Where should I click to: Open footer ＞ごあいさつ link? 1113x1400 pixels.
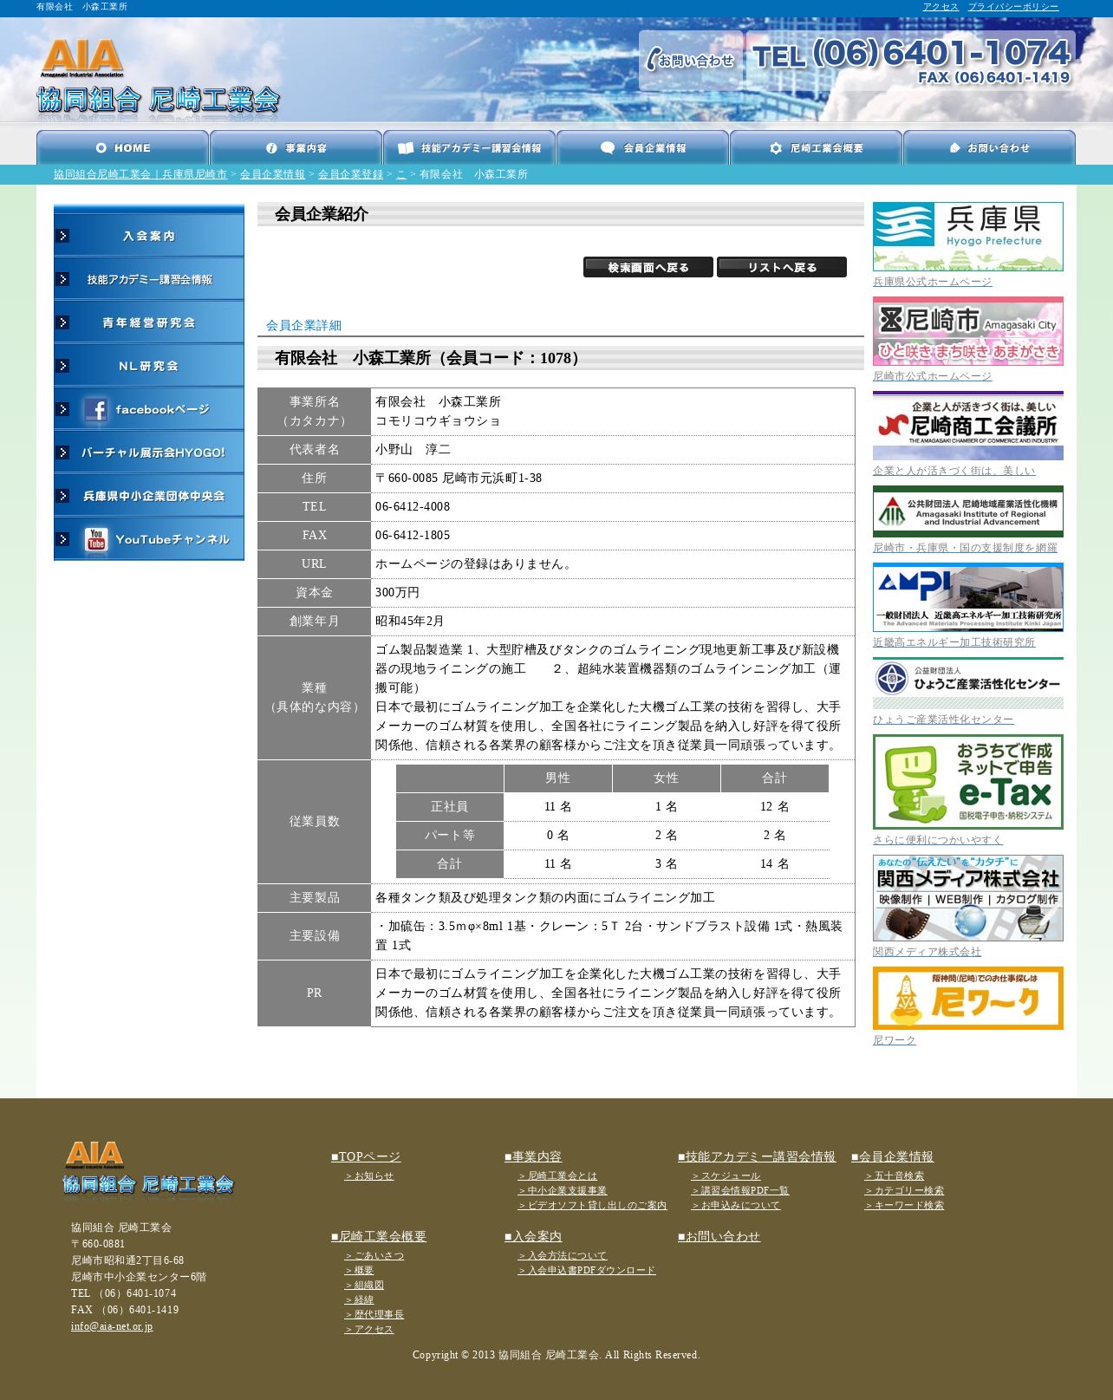[374, 1256]
